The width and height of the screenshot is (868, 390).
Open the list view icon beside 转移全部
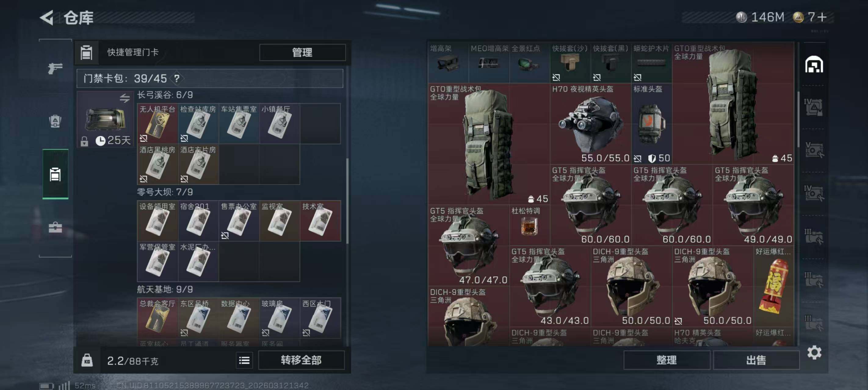coord(244,360)
